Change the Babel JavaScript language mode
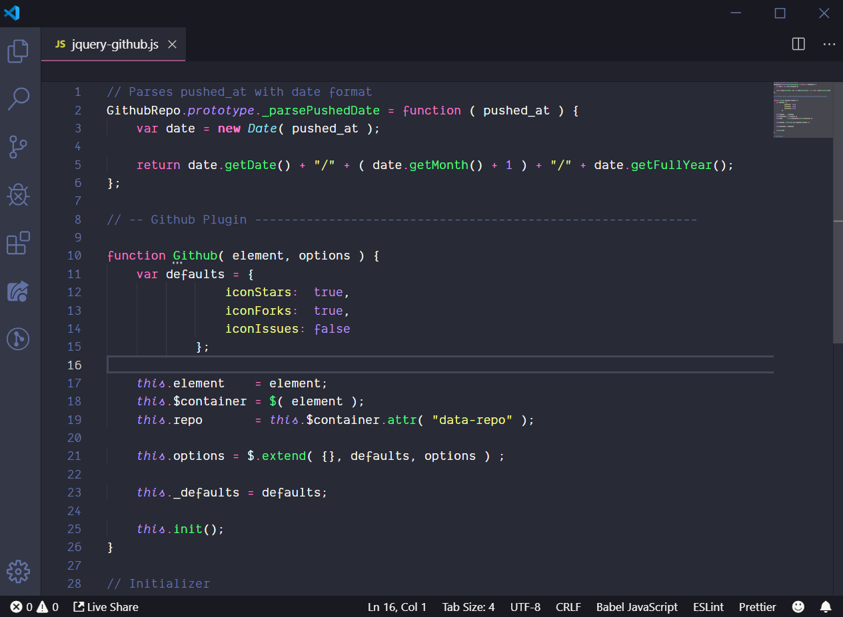Screen dimensions: 843x617 click(x=636, y=606)
